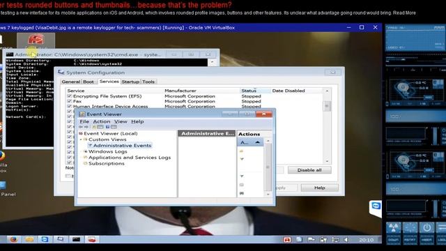Select Custom Views in the tree
Image resolution: width=446 pixels, height=251 pixels.
(x=107, y=139)
